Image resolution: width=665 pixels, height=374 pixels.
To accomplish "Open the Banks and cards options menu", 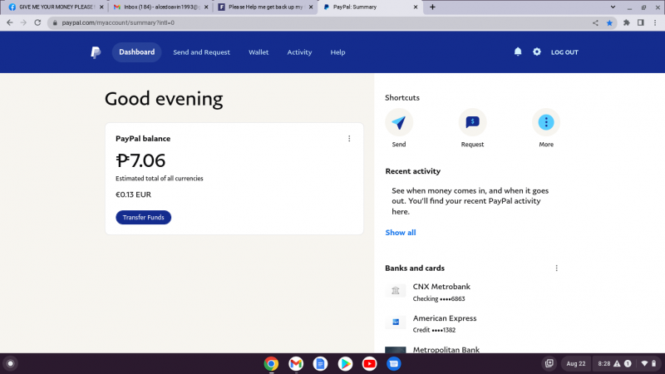I will click(556, 268).
